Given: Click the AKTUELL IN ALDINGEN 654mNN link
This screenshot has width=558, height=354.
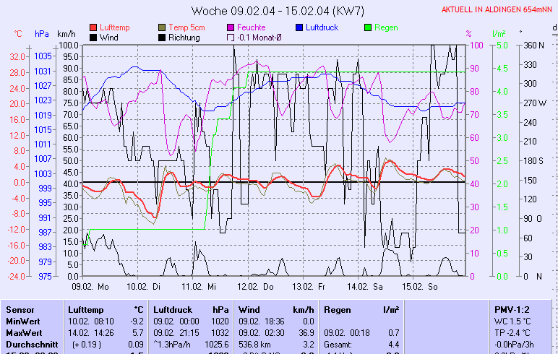Looking at the screenshot, I should pos(497,9).
